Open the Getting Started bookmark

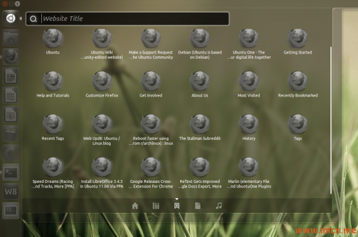click(x=298, y=42)
